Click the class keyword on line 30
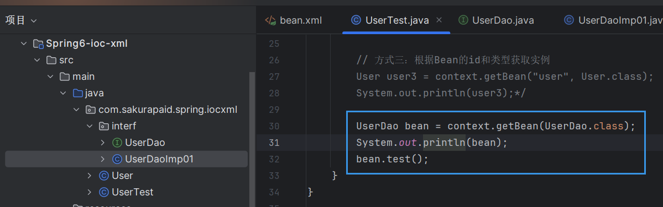663x207 pixels. 608,126
